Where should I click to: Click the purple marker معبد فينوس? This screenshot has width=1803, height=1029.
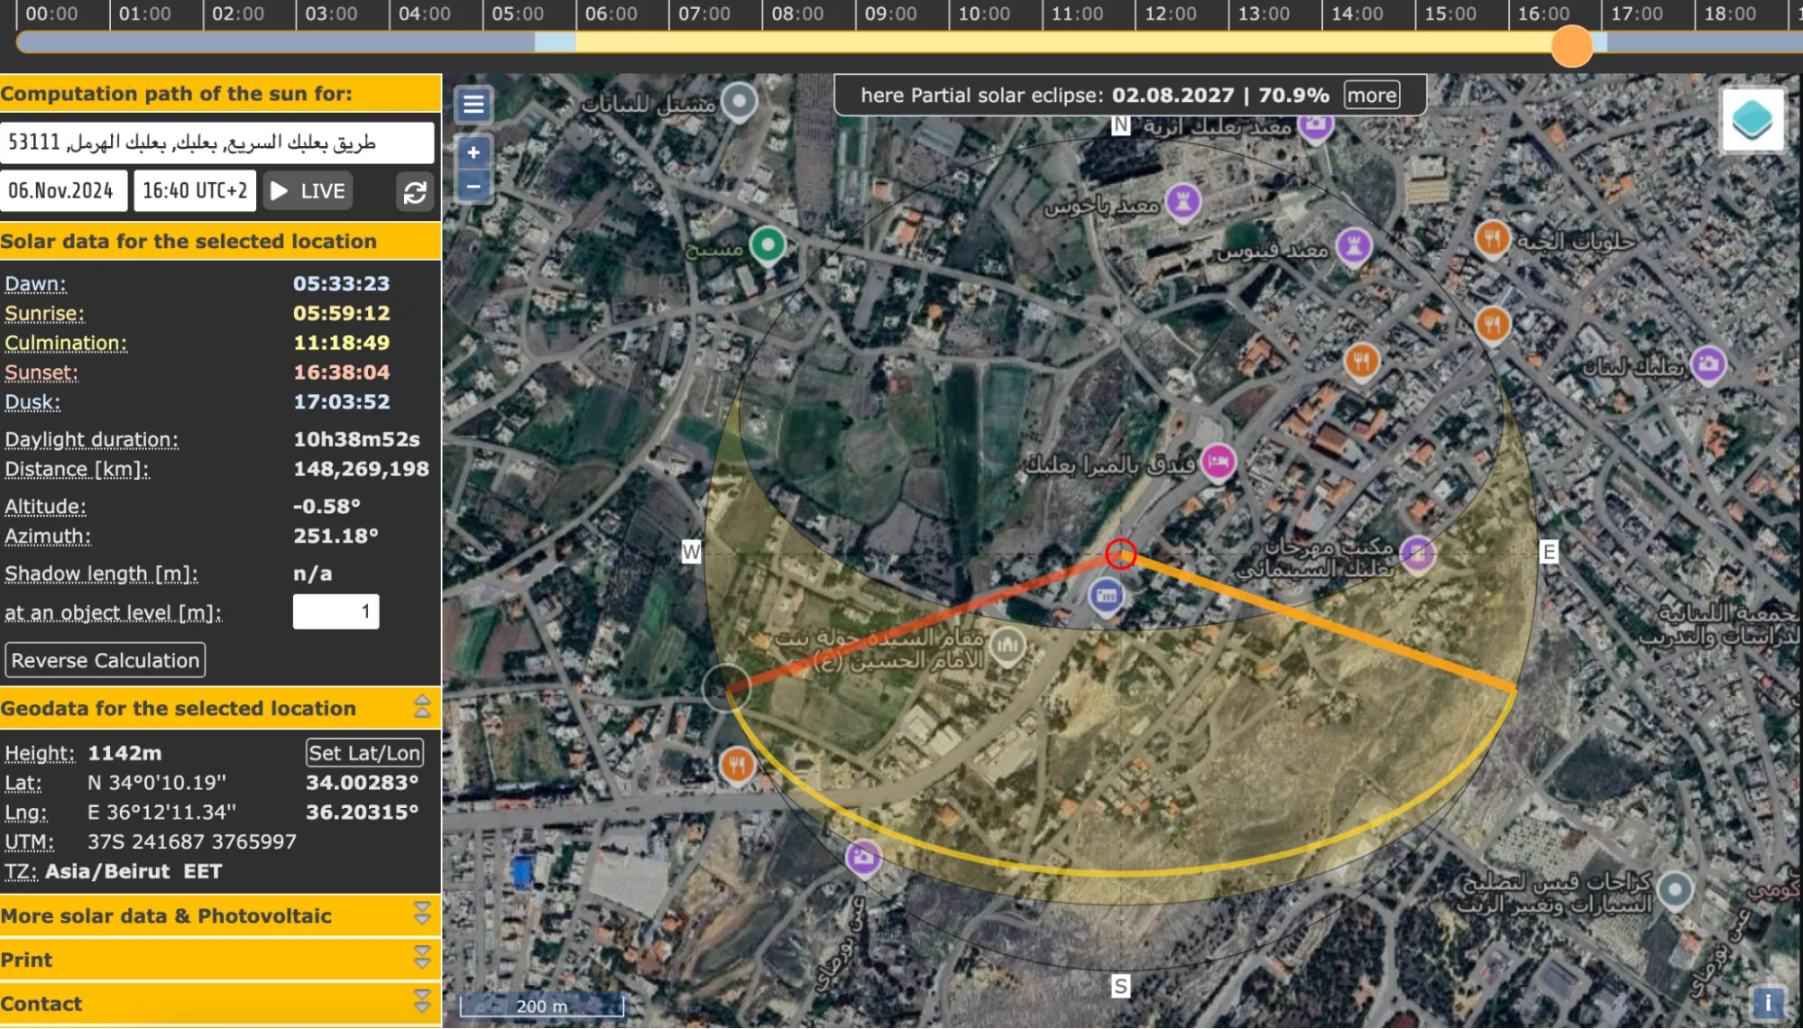click(1353, 246)
